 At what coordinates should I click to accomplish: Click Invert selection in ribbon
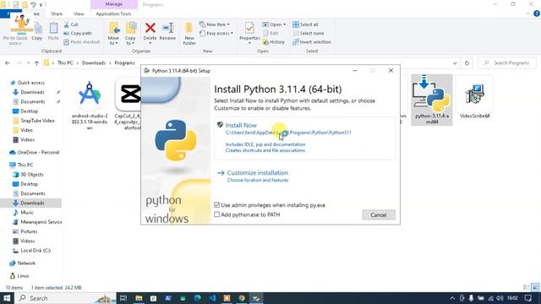pyautogui.click(x=312, y=41)
